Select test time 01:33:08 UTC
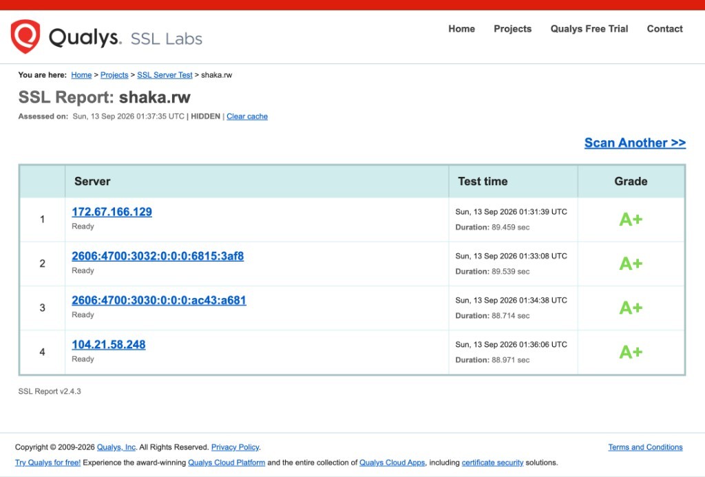The image size is (705, 477). point(512,256)
